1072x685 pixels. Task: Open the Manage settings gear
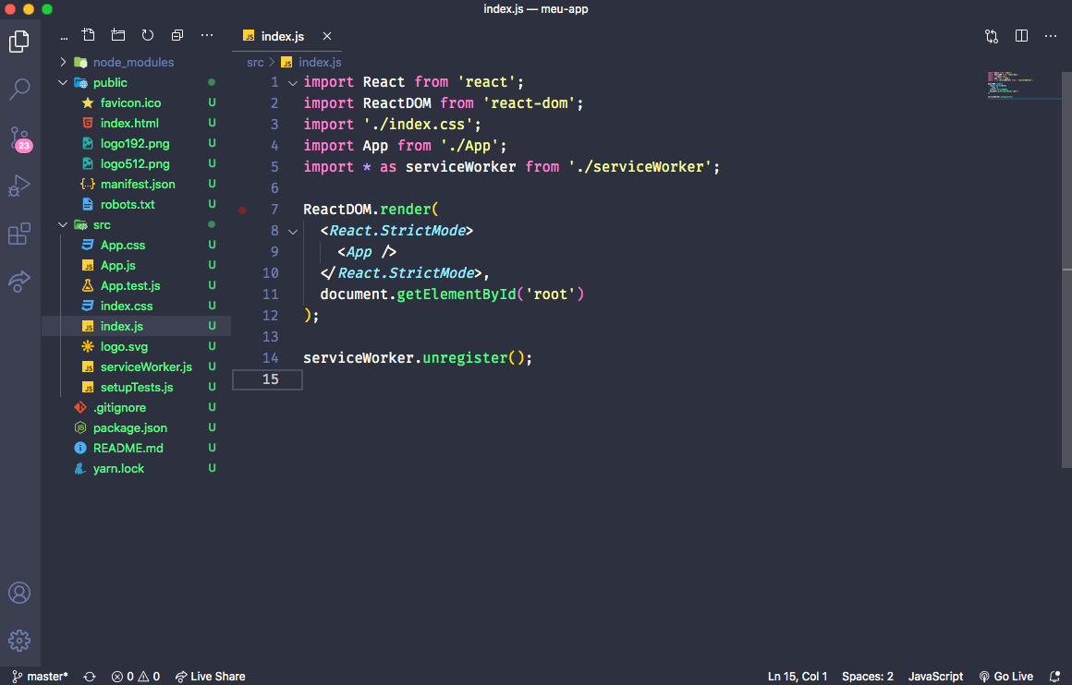[19, 641]
